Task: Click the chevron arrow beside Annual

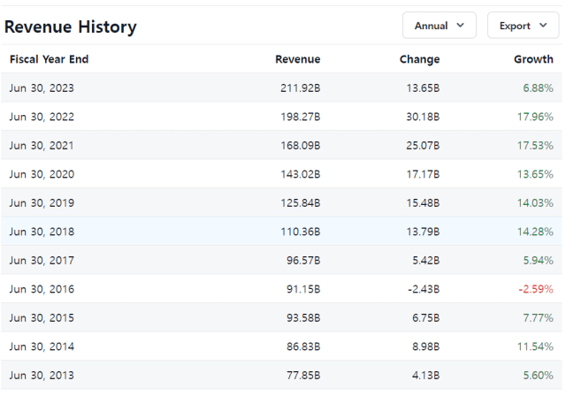Action: (460, 26)
